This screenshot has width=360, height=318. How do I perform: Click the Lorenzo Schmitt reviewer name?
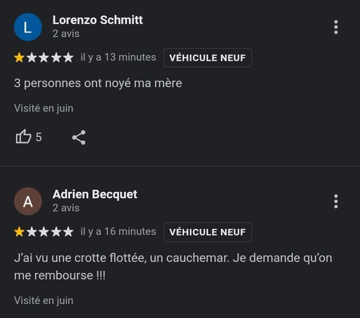click(97, 20)
